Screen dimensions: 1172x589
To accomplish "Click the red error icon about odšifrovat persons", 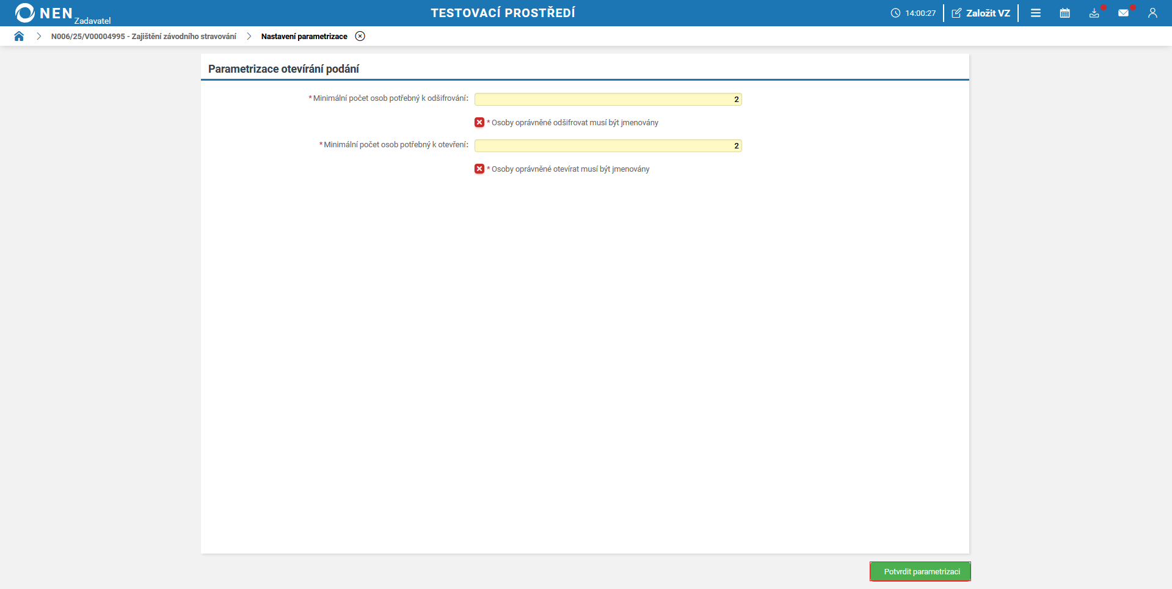I will point(479,122).
